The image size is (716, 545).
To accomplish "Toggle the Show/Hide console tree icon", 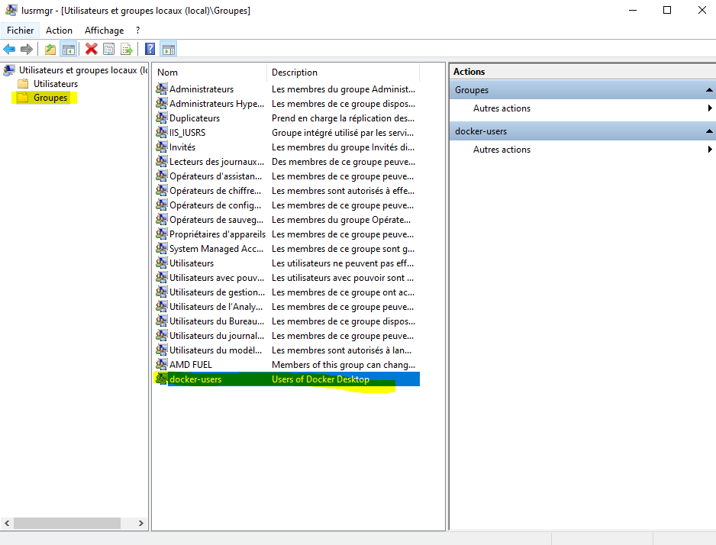I will coord(69,49).
